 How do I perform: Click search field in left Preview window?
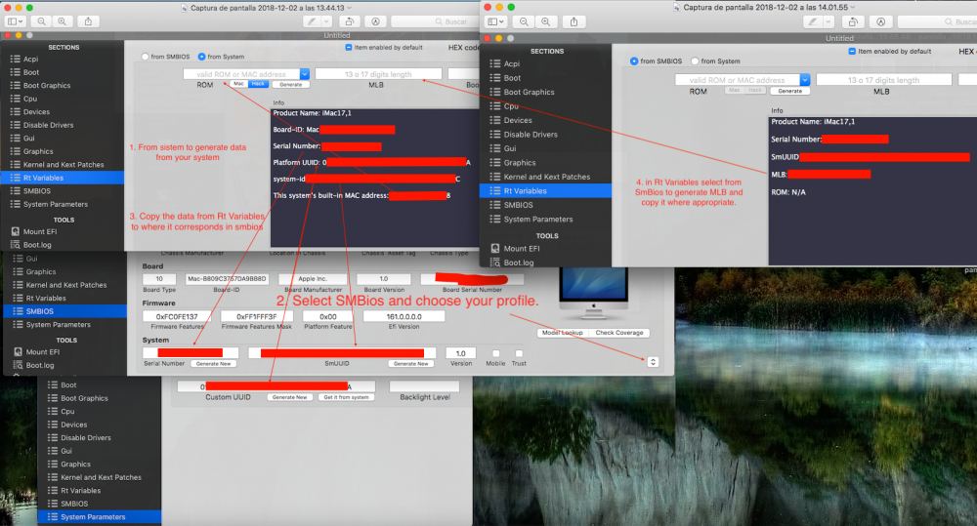pos(433,21)
